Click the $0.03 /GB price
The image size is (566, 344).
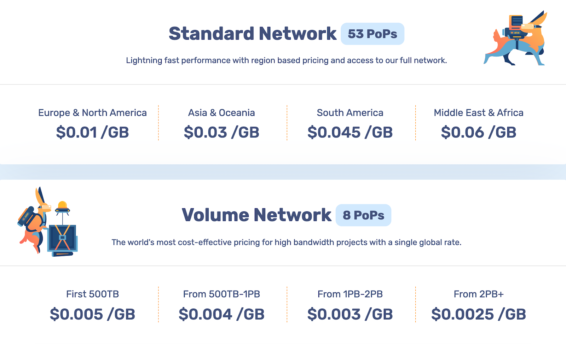[x=221, y=133]
